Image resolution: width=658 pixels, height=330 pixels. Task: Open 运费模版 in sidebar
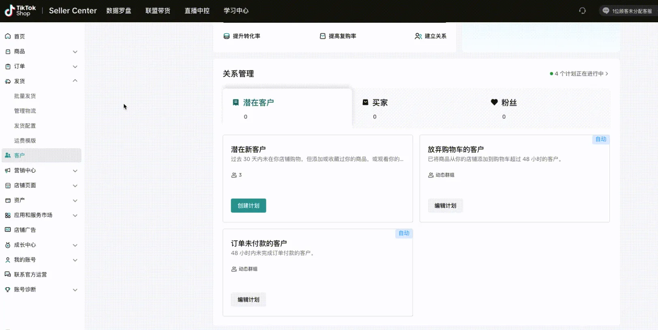(25, 141)
